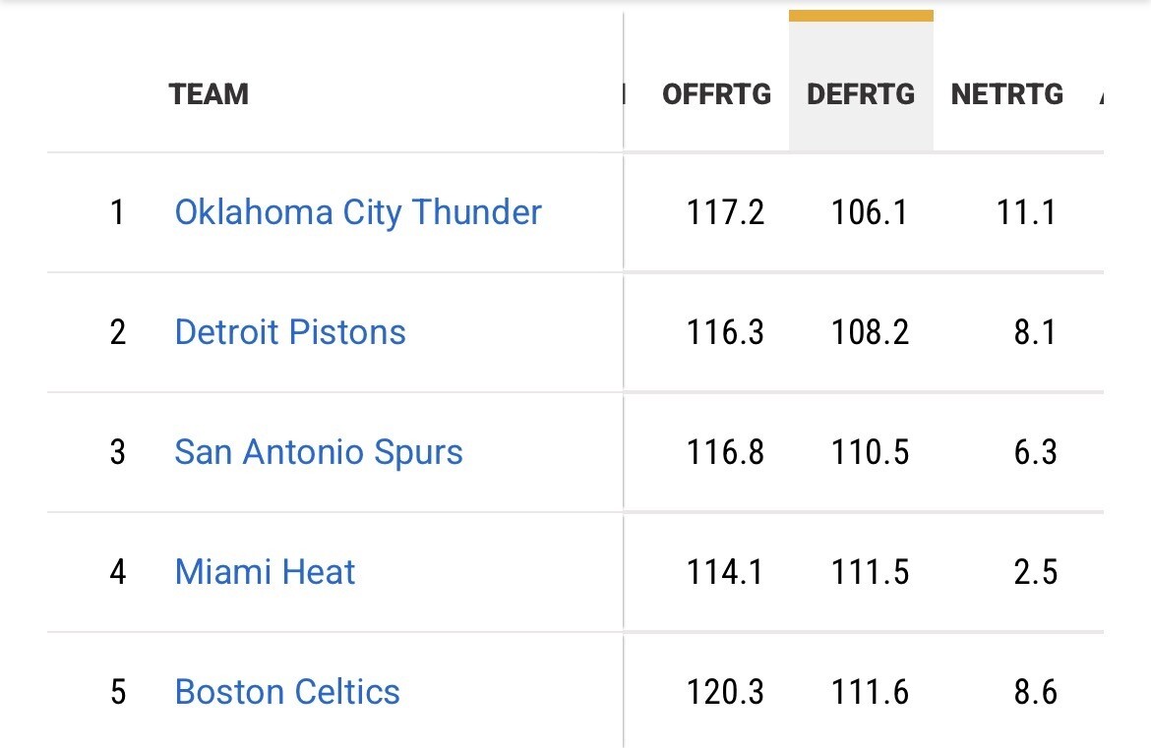The image size is (1151, 748).
Task: Click Heat's 2.5 net rating value
Action: point(1035,572)
